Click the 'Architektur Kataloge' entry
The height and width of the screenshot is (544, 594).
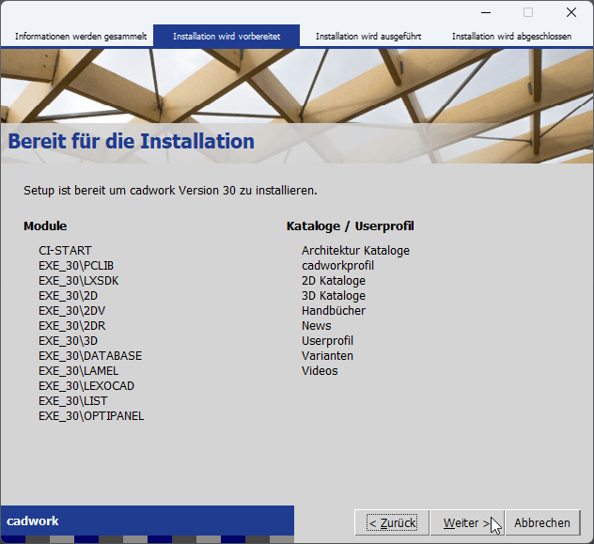pos(355,251)
